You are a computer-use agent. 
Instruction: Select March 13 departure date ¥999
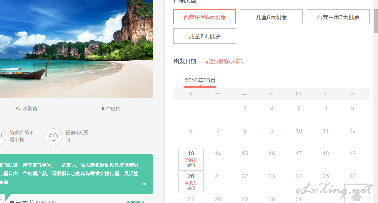click(191, 160)
